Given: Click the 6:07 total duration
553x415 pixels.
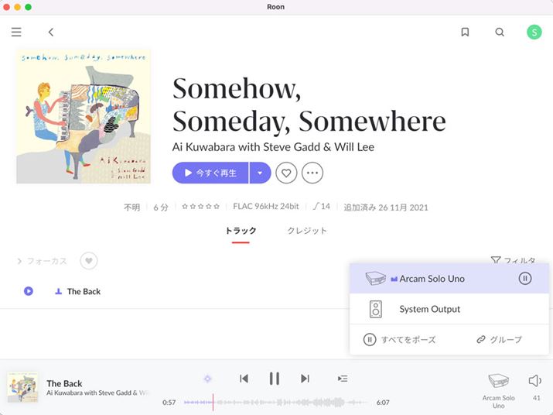Looking at the screenshot, I should (x=383, y=403).
